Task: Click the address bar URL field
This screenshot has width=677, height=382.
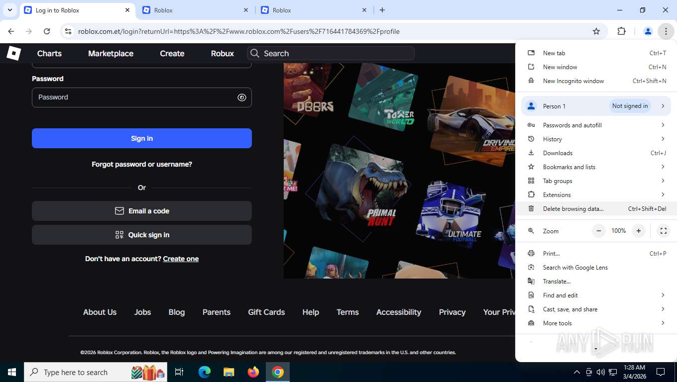Action: tap(329, 31)
